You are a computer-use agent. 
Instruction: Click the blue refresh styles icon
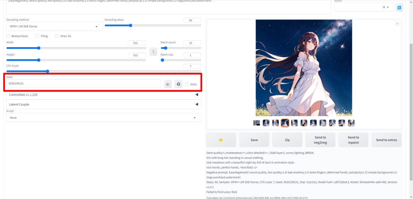click(399, 7)
